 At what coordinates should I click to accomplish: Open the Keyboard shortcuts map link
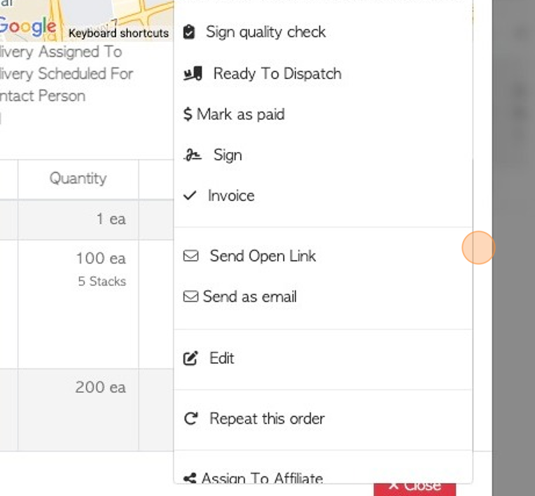[118, 33]
